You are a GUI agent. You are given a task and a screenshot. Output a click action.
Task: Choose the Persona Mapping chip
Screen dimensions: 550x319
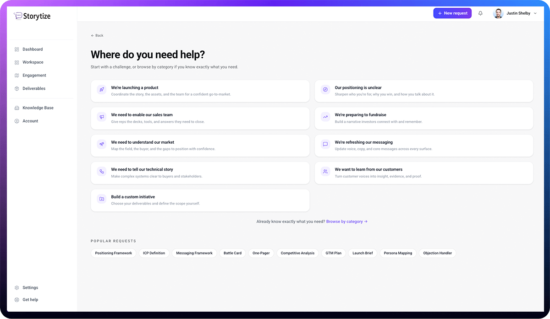tap(398, 253)
